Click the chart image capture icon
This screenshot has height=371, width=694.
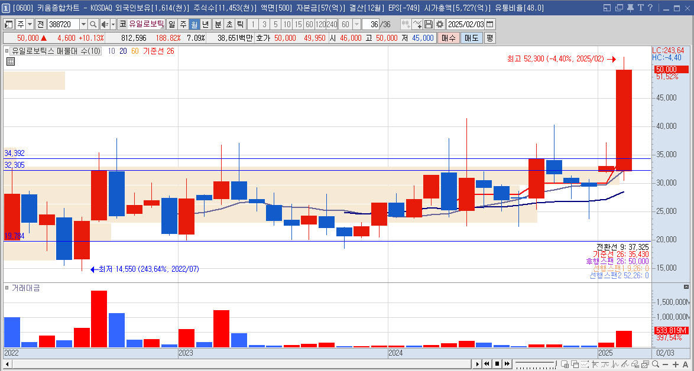pos(645,364)
